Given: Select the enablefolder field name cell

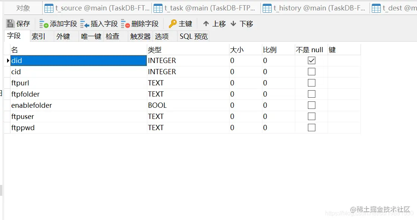Looking at the screenshot, I should (78, 105).
